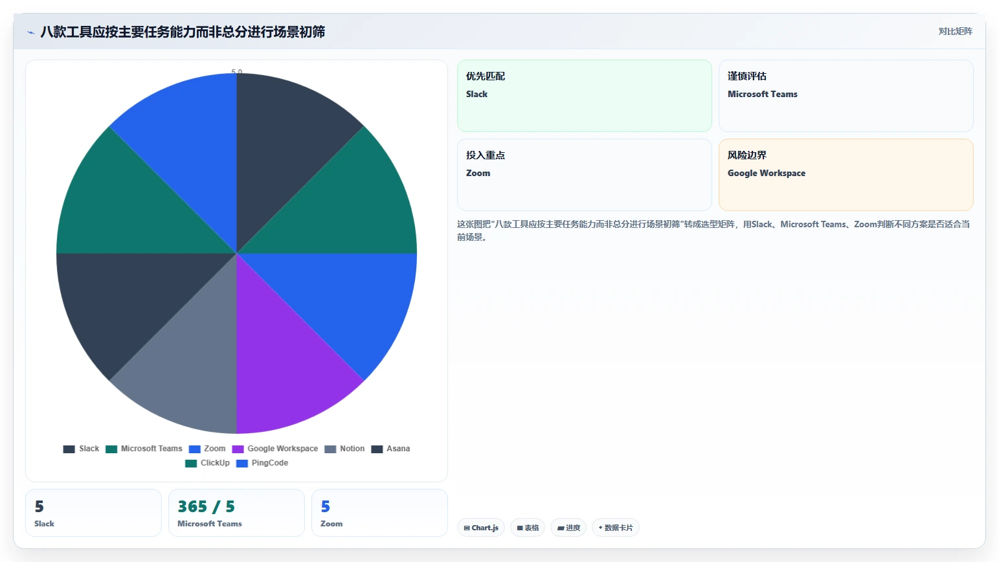
Task: Click the stat card showing 5 Slack
Action: [x=93, y=513]
